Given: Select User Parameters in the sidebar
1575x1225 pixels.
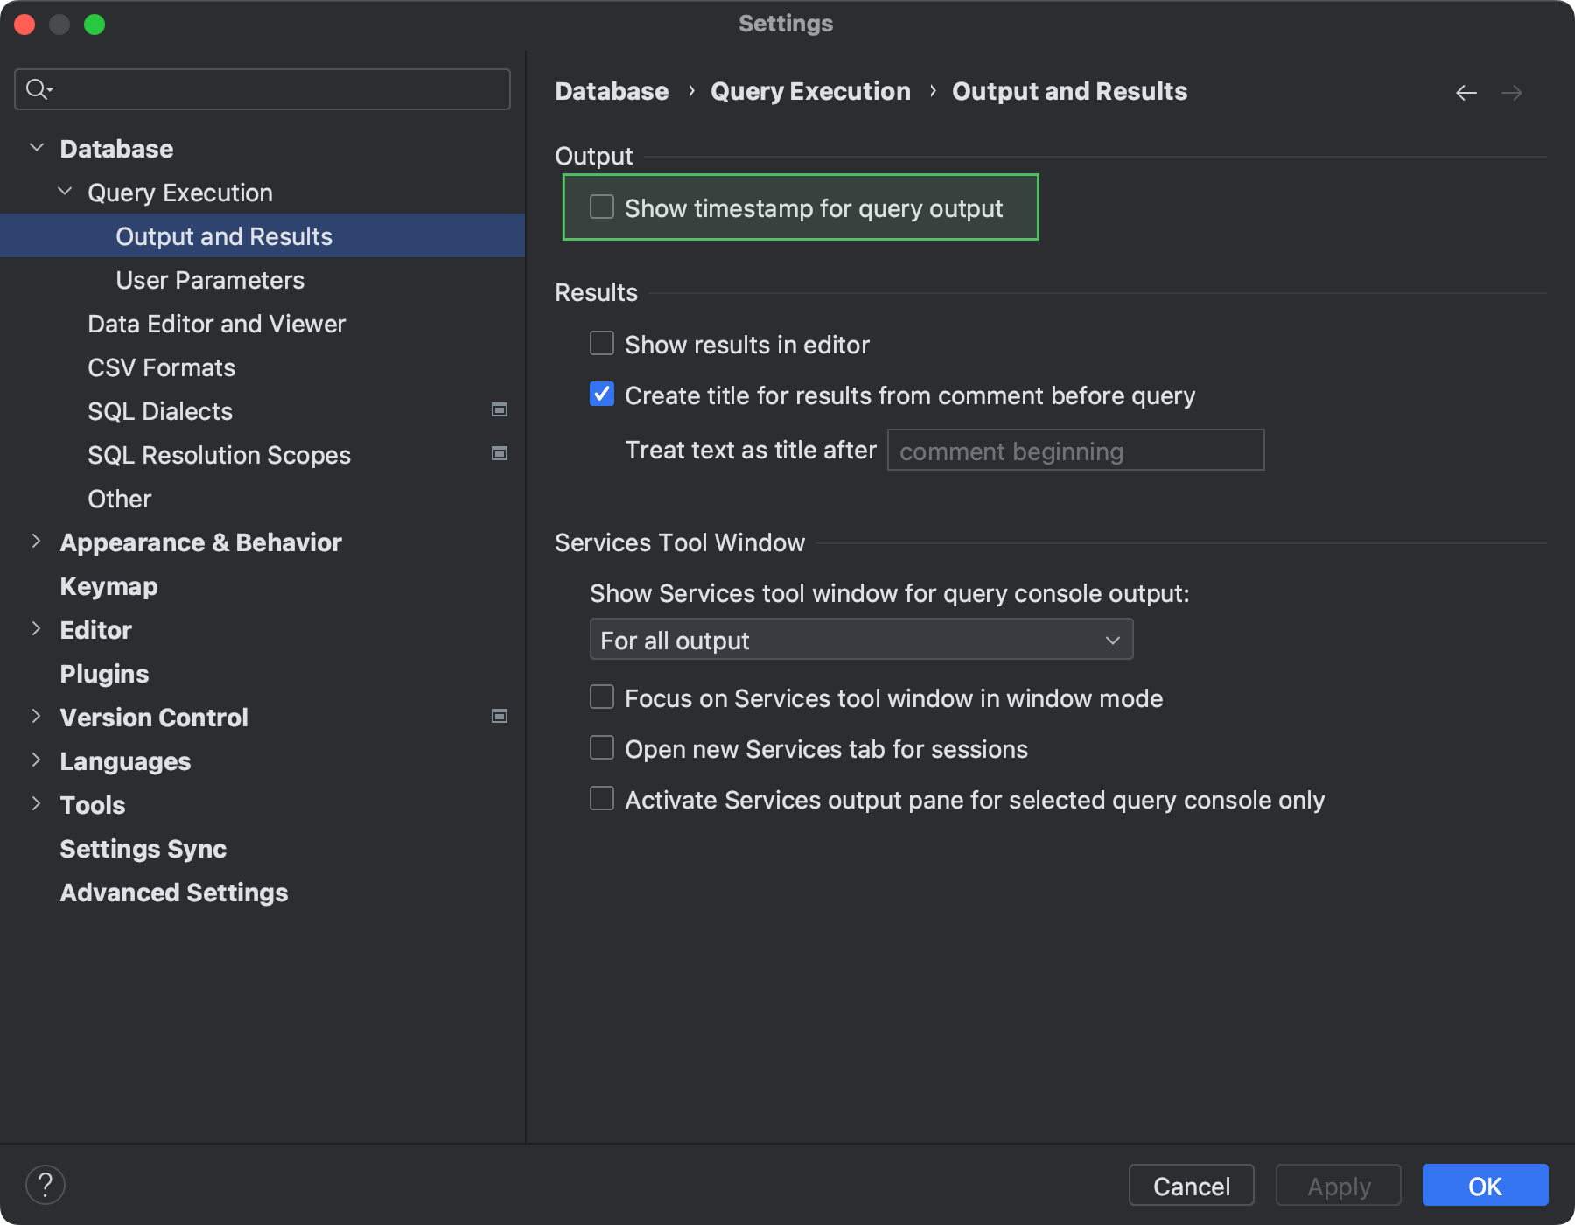Looking at the screenshot, I should tap(209, 279).
